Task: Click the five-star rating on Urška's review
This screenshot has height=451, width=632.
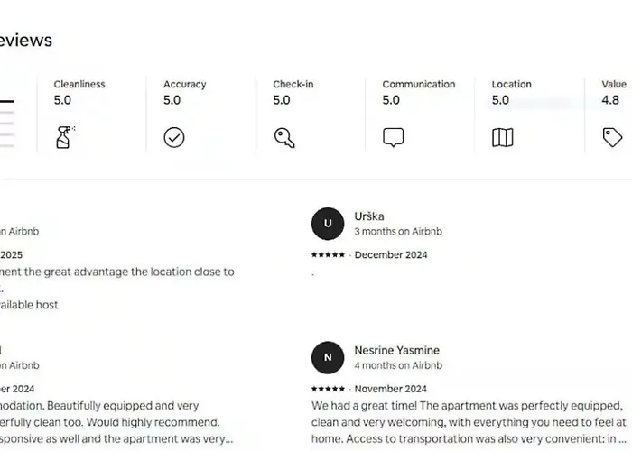Action: click(x=328, y=254)
